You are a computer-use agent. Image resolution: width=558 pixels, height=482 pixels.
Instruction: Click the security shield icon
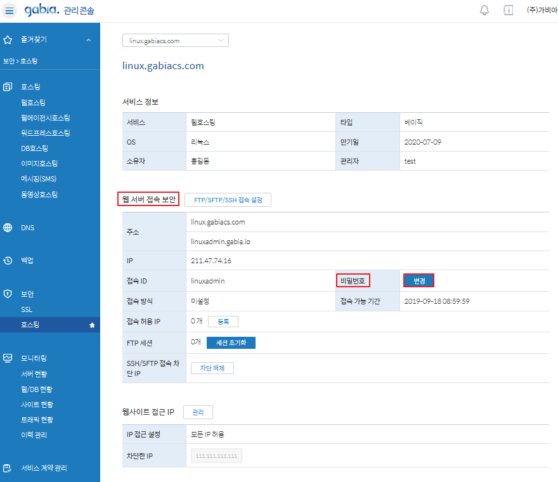point(8,294)
